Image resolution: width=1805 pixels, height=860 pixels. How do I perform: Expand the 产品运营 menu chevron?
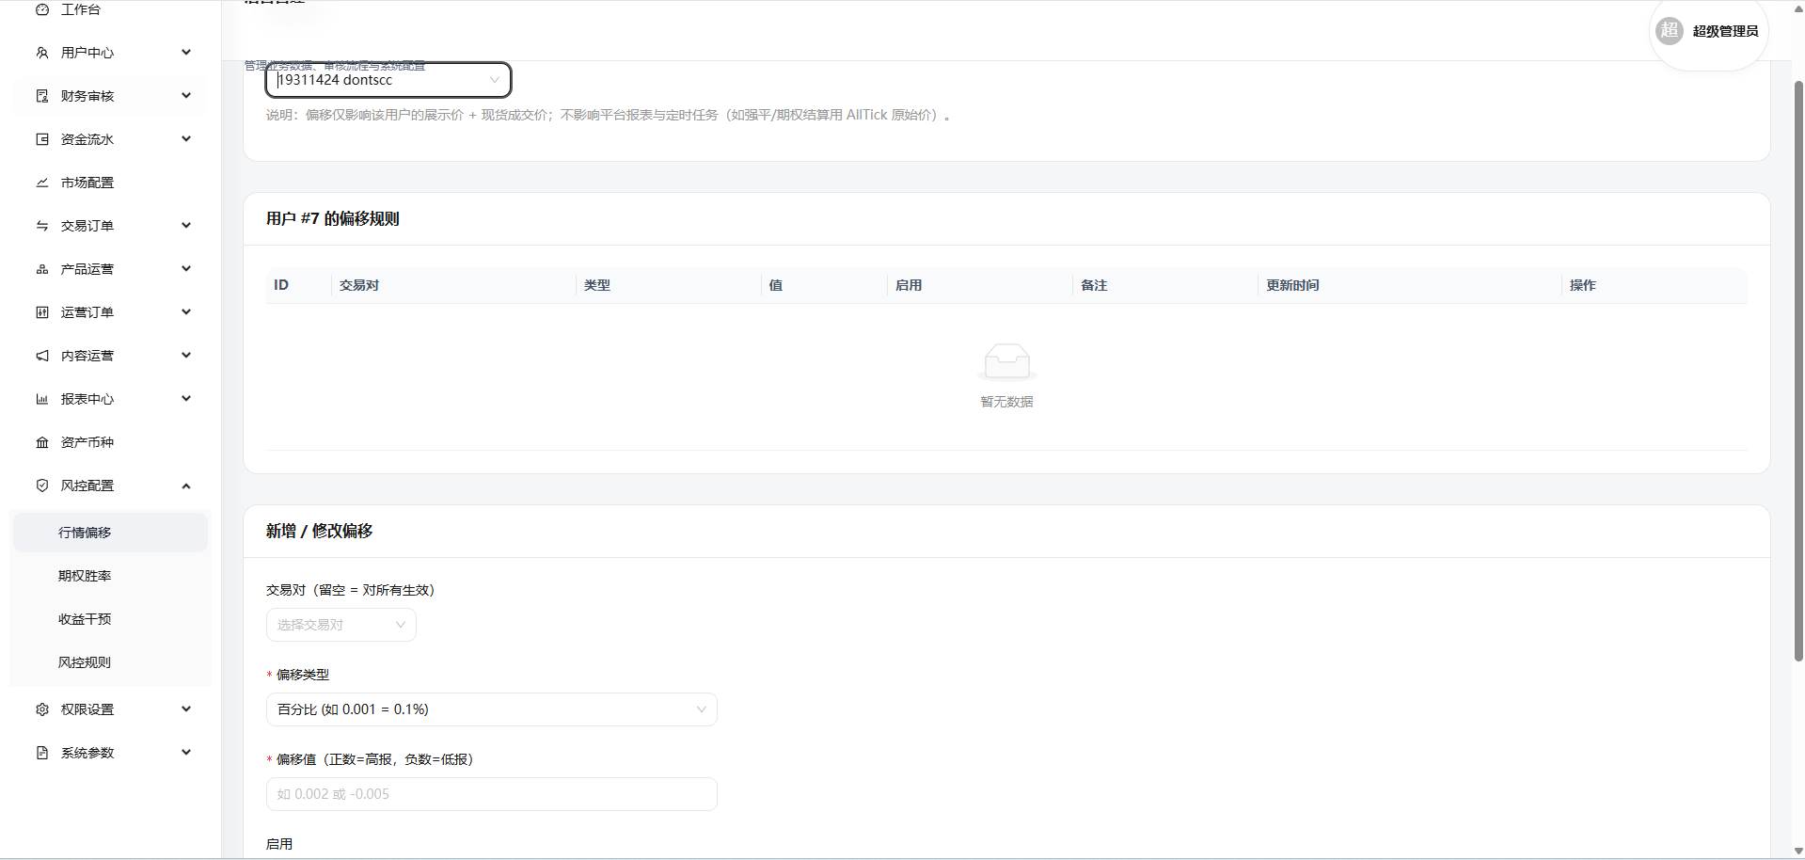[x=186, y=269]
